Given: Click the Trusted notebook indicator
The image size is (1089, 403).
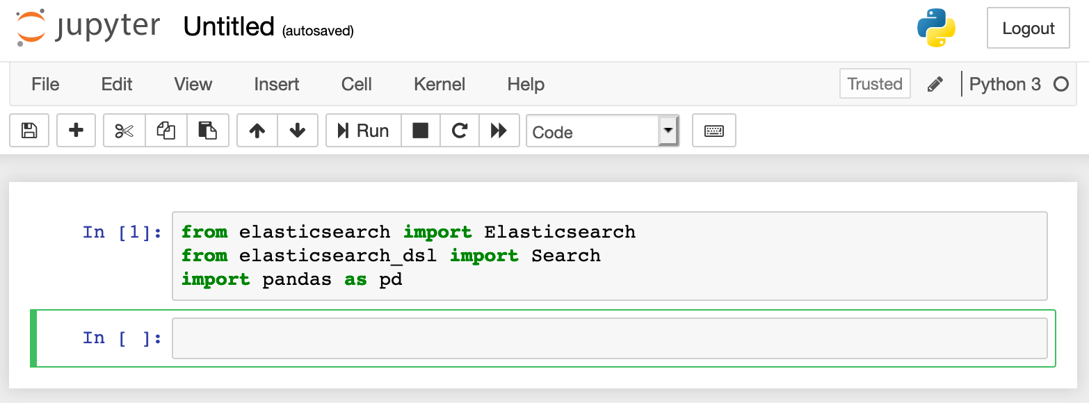Looking at the screenshot, I should point(874,83).
